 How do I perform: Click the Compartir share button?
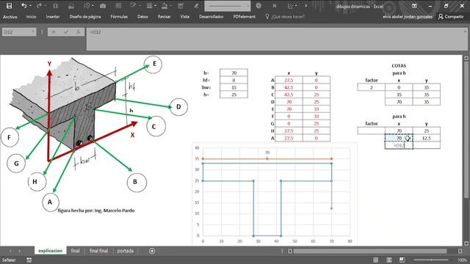pos(451,17)
